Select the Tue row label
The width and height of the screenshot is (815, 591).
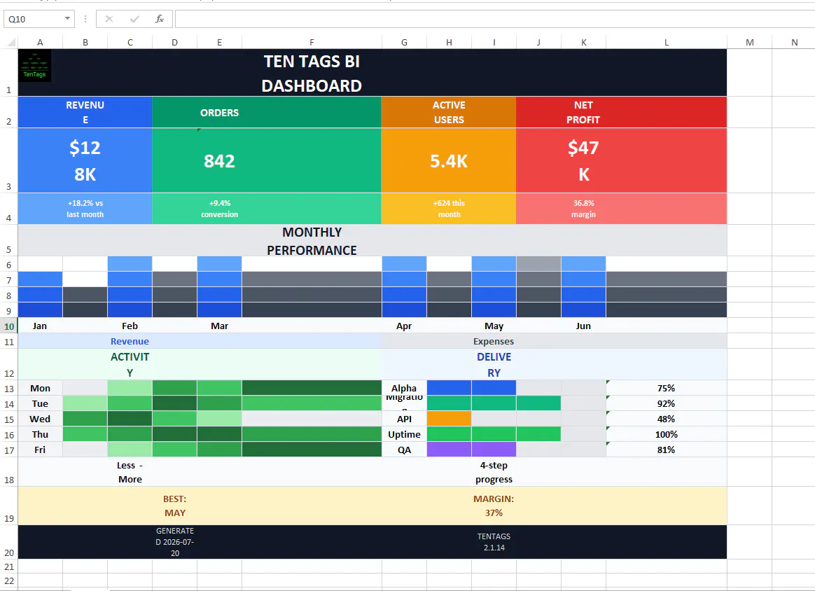tap(40, 403)
